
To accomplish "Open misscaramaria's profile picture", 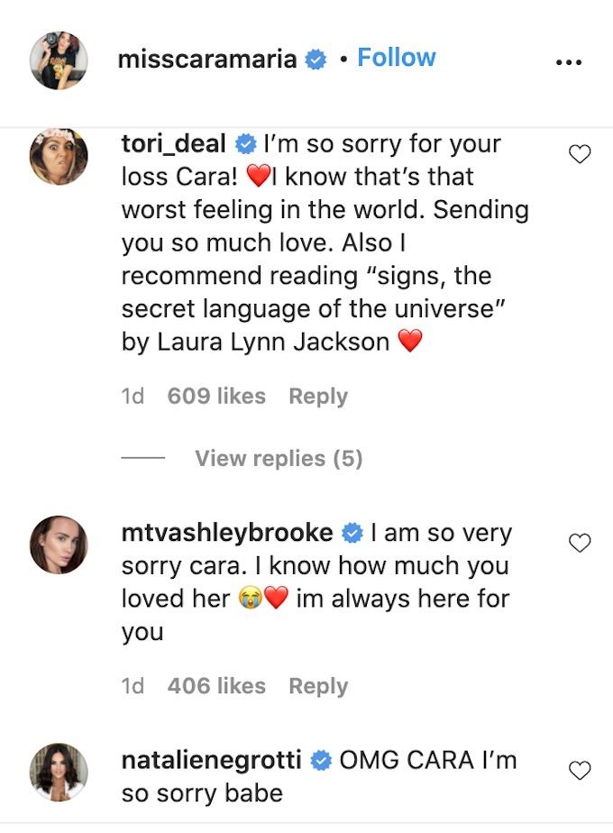I will 59,60.
